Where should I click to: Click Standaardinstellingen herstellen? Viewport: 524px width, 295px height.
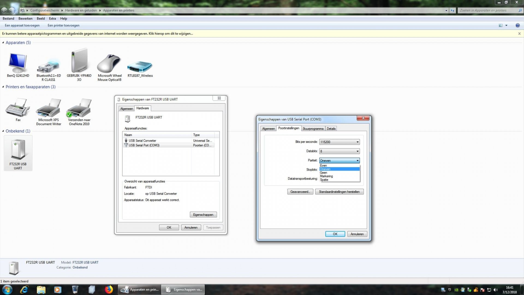[x=339, y=191]
